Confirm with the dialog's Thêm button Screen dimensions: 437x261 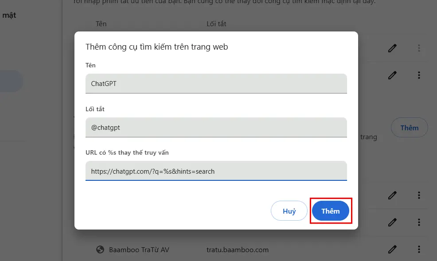click(331, 210)
